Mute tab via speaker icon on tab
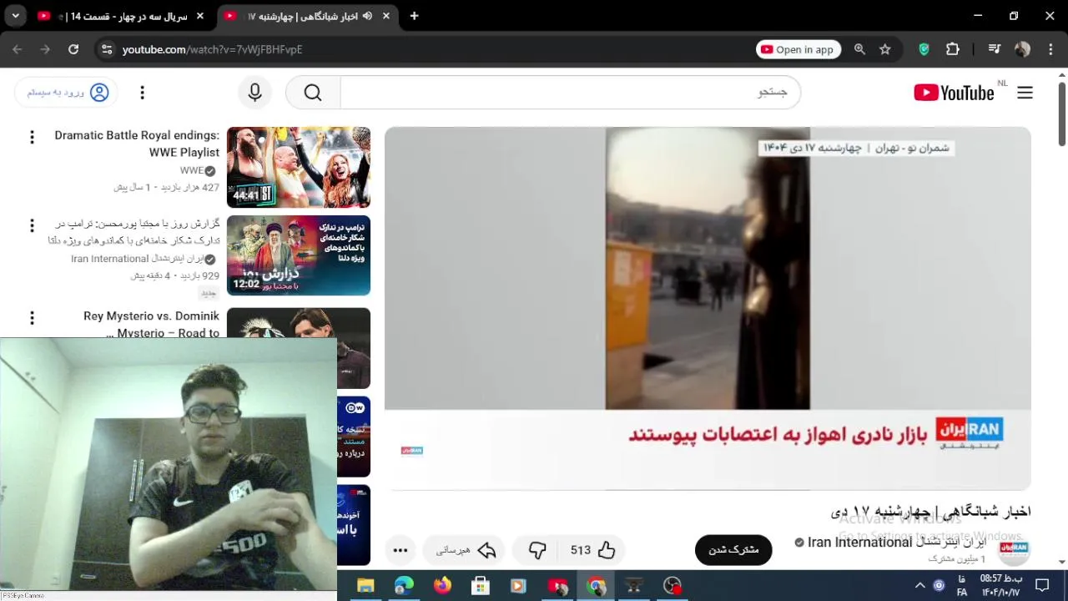The image size is (1068, 601). coord(367,16)
